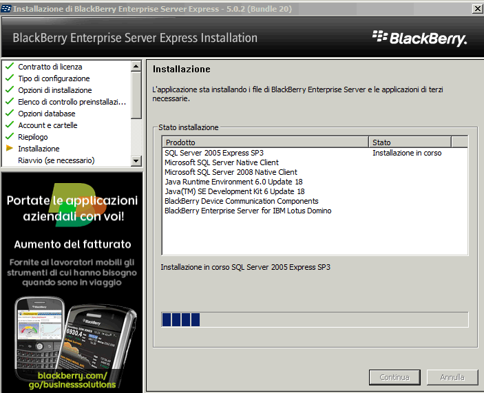Select the Tipo di configurazione step
The image size is (484, 393).
(x=54, y=78)
